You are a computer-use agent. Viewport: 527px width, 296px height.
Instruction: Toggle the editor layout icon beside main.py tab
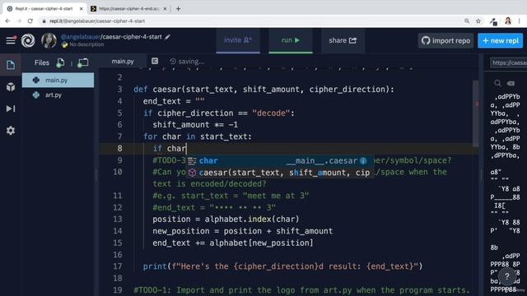(155, 61)
